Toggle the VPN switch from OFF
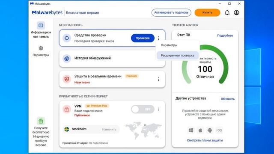This screenshot has height=154, width=274. [143, 110]
